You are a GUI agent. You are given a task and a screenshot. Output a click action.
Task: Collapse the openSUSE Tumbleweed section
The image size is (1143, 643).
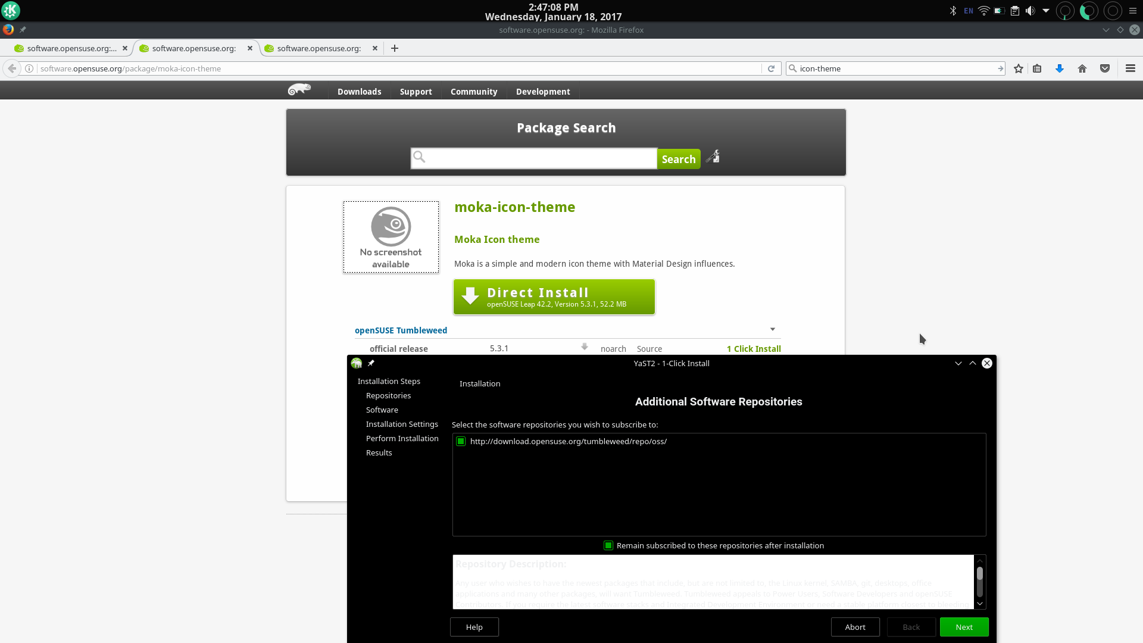(x=773, y=329)
